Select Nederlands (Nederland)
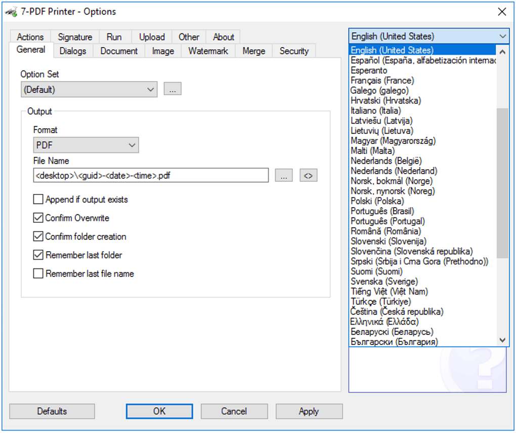 click(x=422, y=171)
